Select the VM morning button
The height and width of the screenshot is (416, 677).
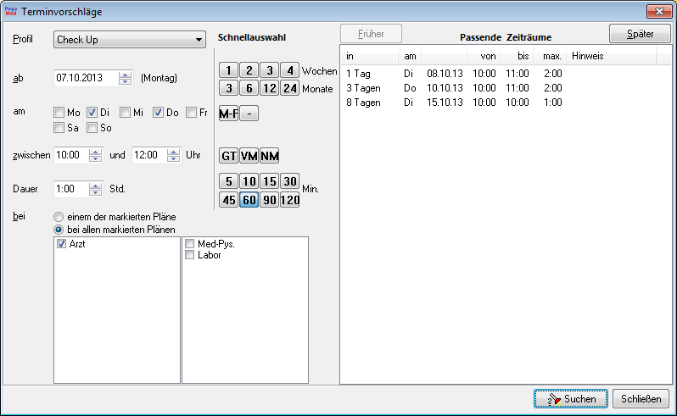tap(249, 156)
